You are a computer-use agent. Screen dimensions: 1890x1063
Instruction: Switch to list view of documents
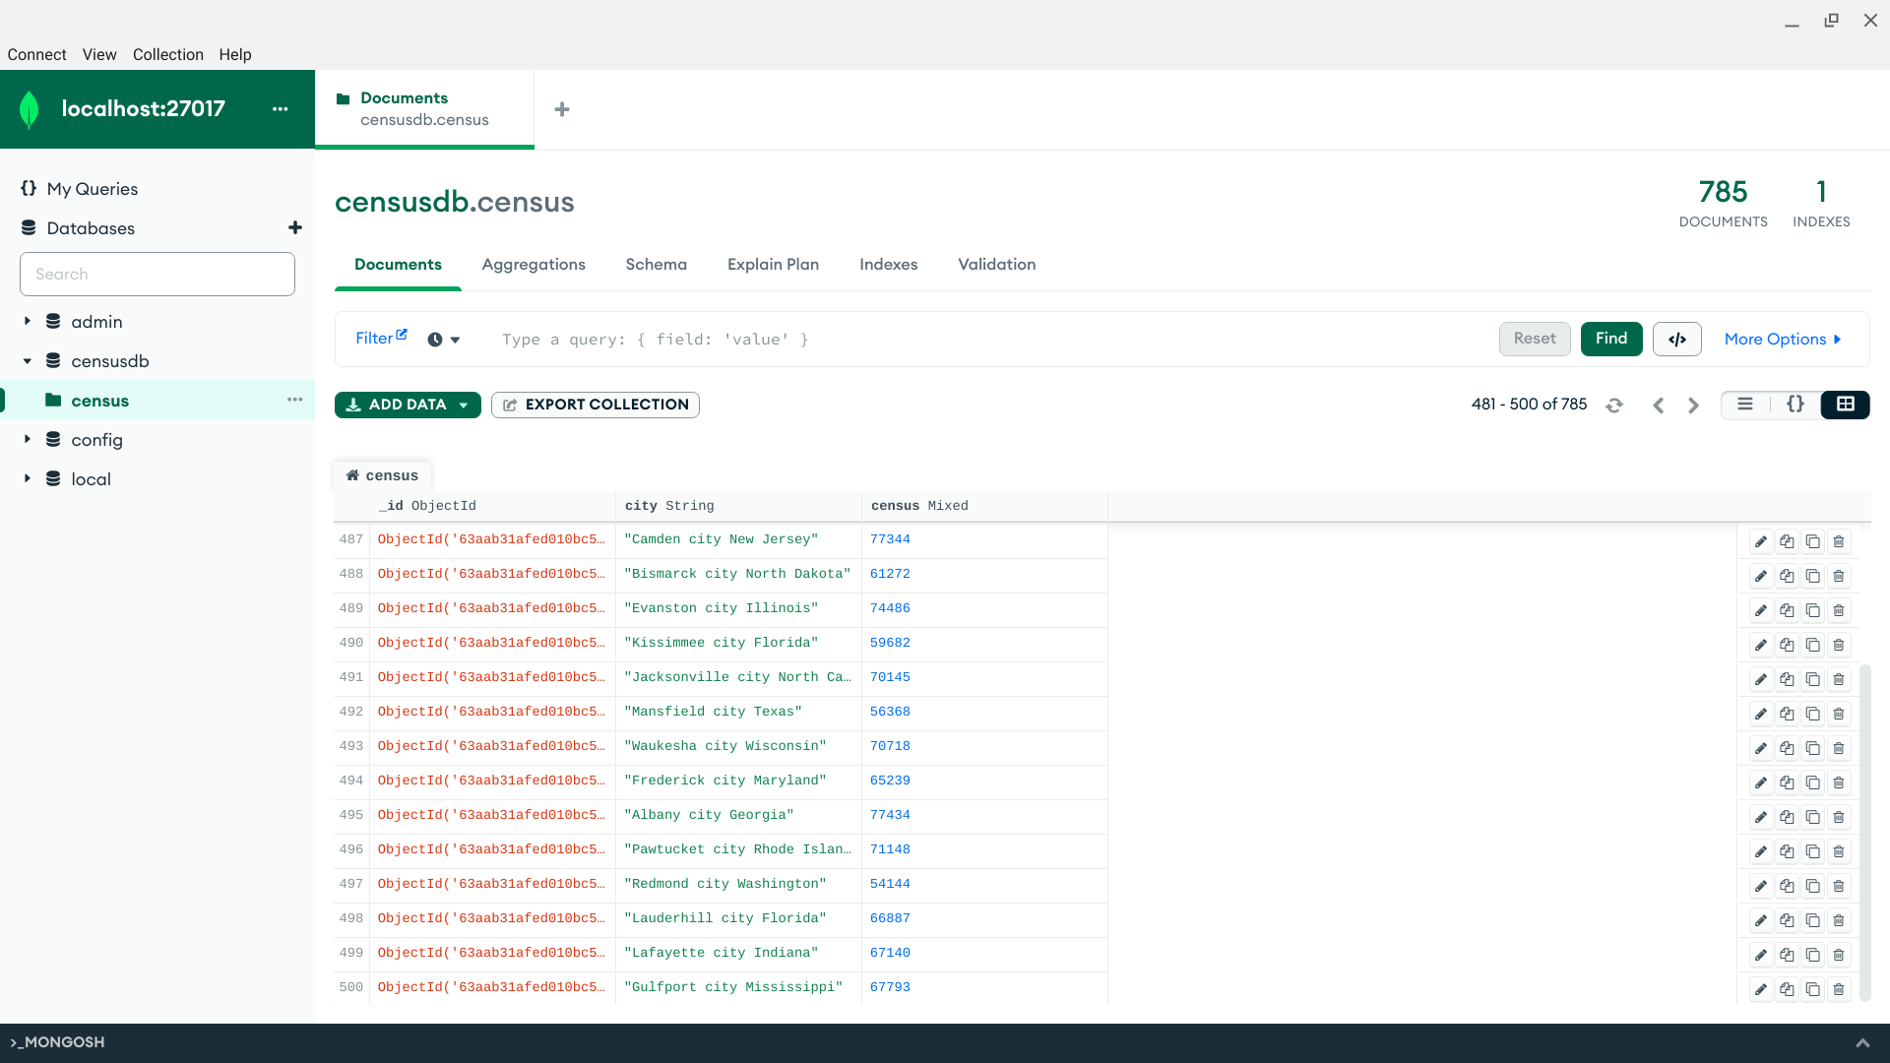click(x=1745, y=404)
